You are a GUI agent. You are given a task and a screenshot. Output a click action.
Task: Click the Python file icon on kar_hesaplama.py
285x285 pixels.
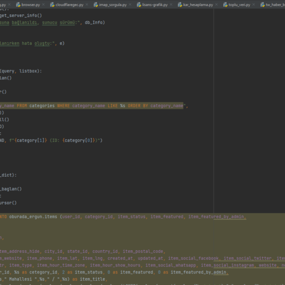click(180, 5)
